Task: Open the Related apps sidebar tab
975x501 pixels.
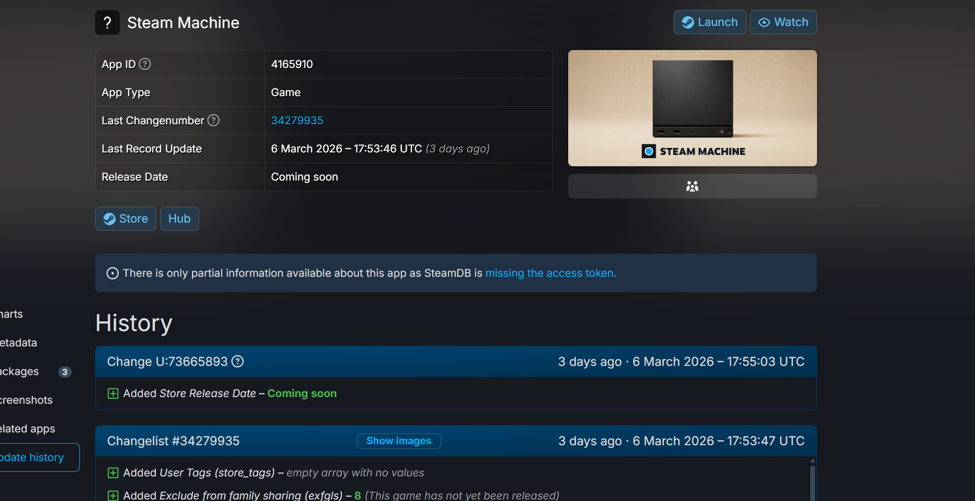Action: point(27,429)
